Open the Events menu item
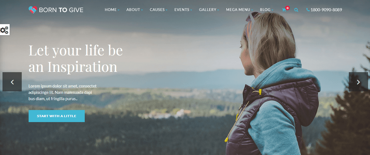 (183, 10)
